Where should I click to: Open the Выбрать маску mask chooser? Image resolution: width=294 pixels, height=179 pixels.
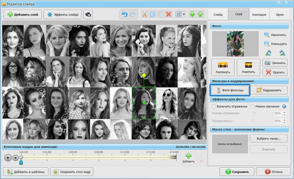(x=268, y=139)
